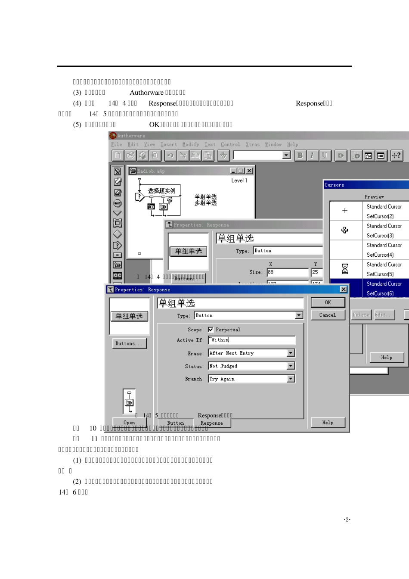Image resolution: width=409 pixels, height=579 pixels.
Task: Click the interaction '?' icon in flowline
Action: [139, 197]
